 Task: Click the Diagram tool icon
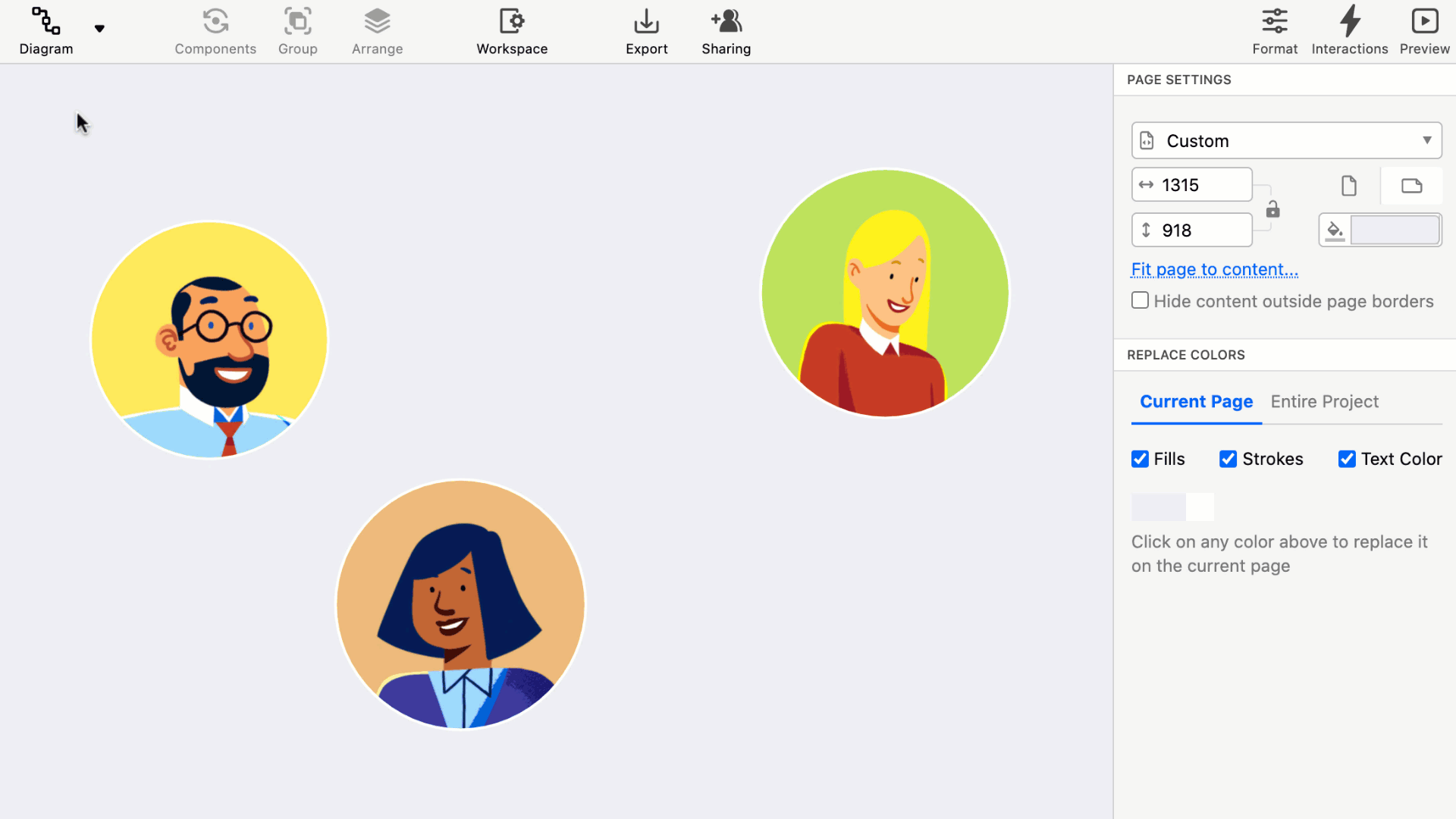pyautogui.click(x=45, y=23)
